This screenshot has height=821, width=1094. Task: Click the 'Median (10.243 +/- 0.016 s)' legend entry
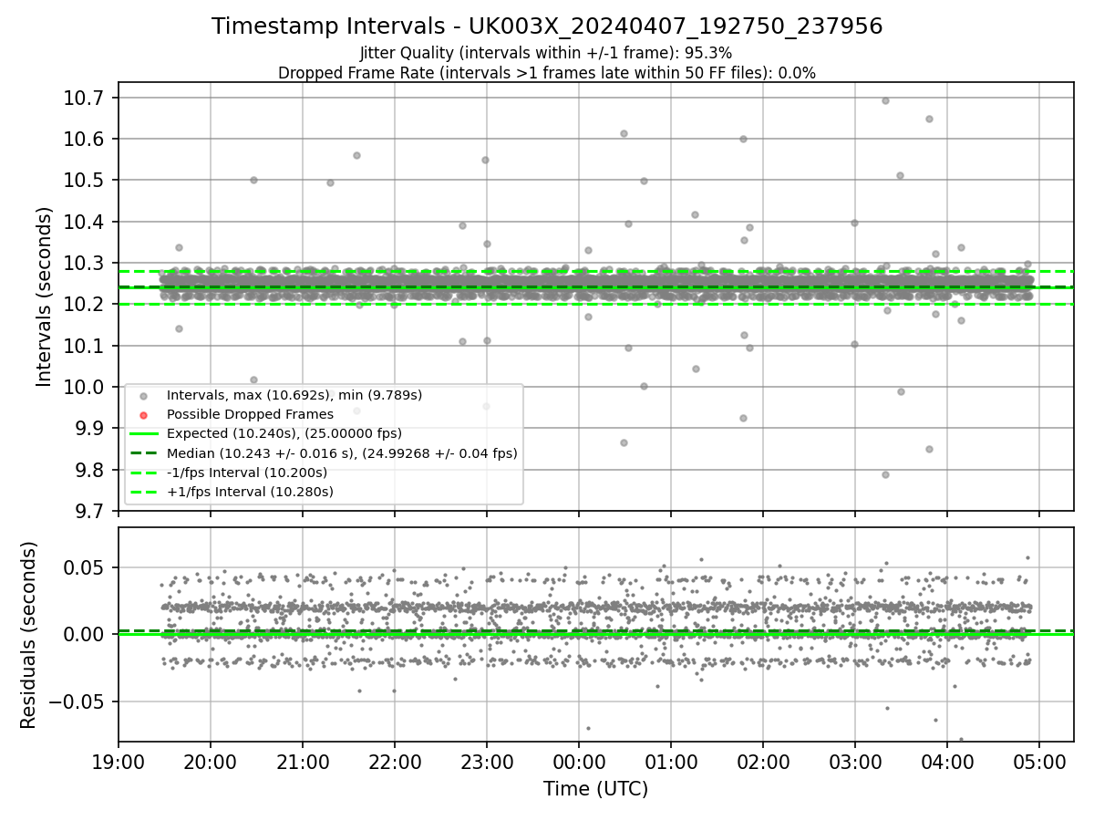coord(342,452)
